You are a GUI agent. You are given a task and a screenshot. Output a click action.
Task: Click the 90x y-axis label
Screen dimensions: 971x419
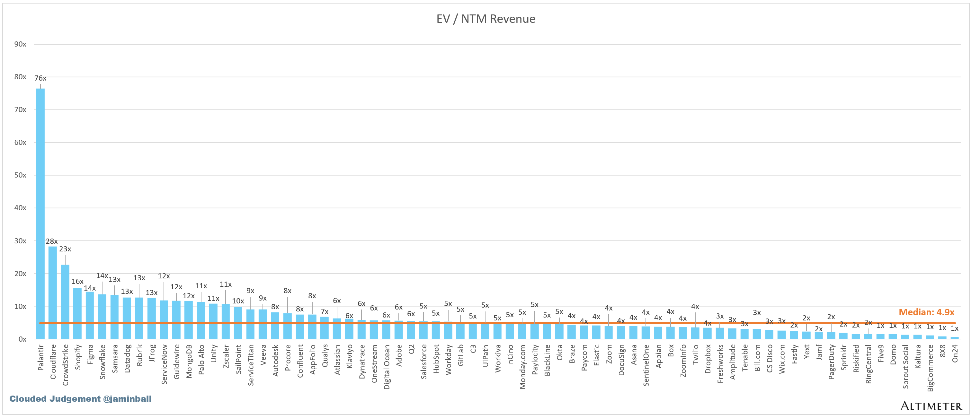click(20, 44)
